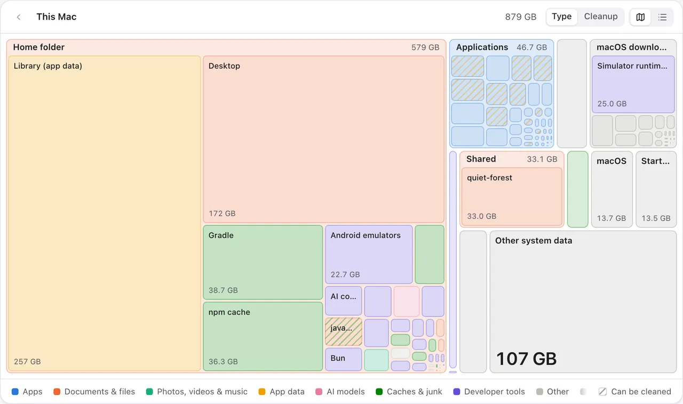Click the striped 'java...' block
Viewport: 683px width, 404px height.
pos(344,331)
